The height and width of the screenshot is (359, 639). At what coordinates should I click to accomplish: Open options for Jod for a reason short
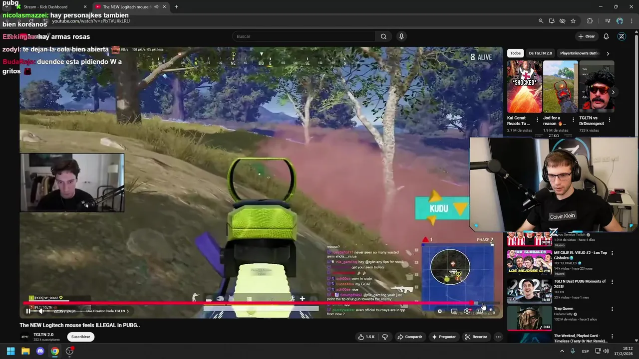(573, 120)
